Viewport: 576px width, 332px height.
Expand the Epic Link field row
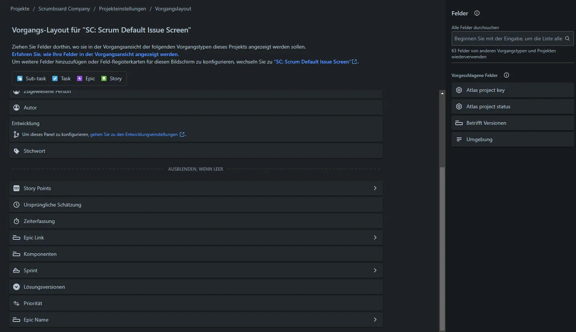[x=375, y=238]
